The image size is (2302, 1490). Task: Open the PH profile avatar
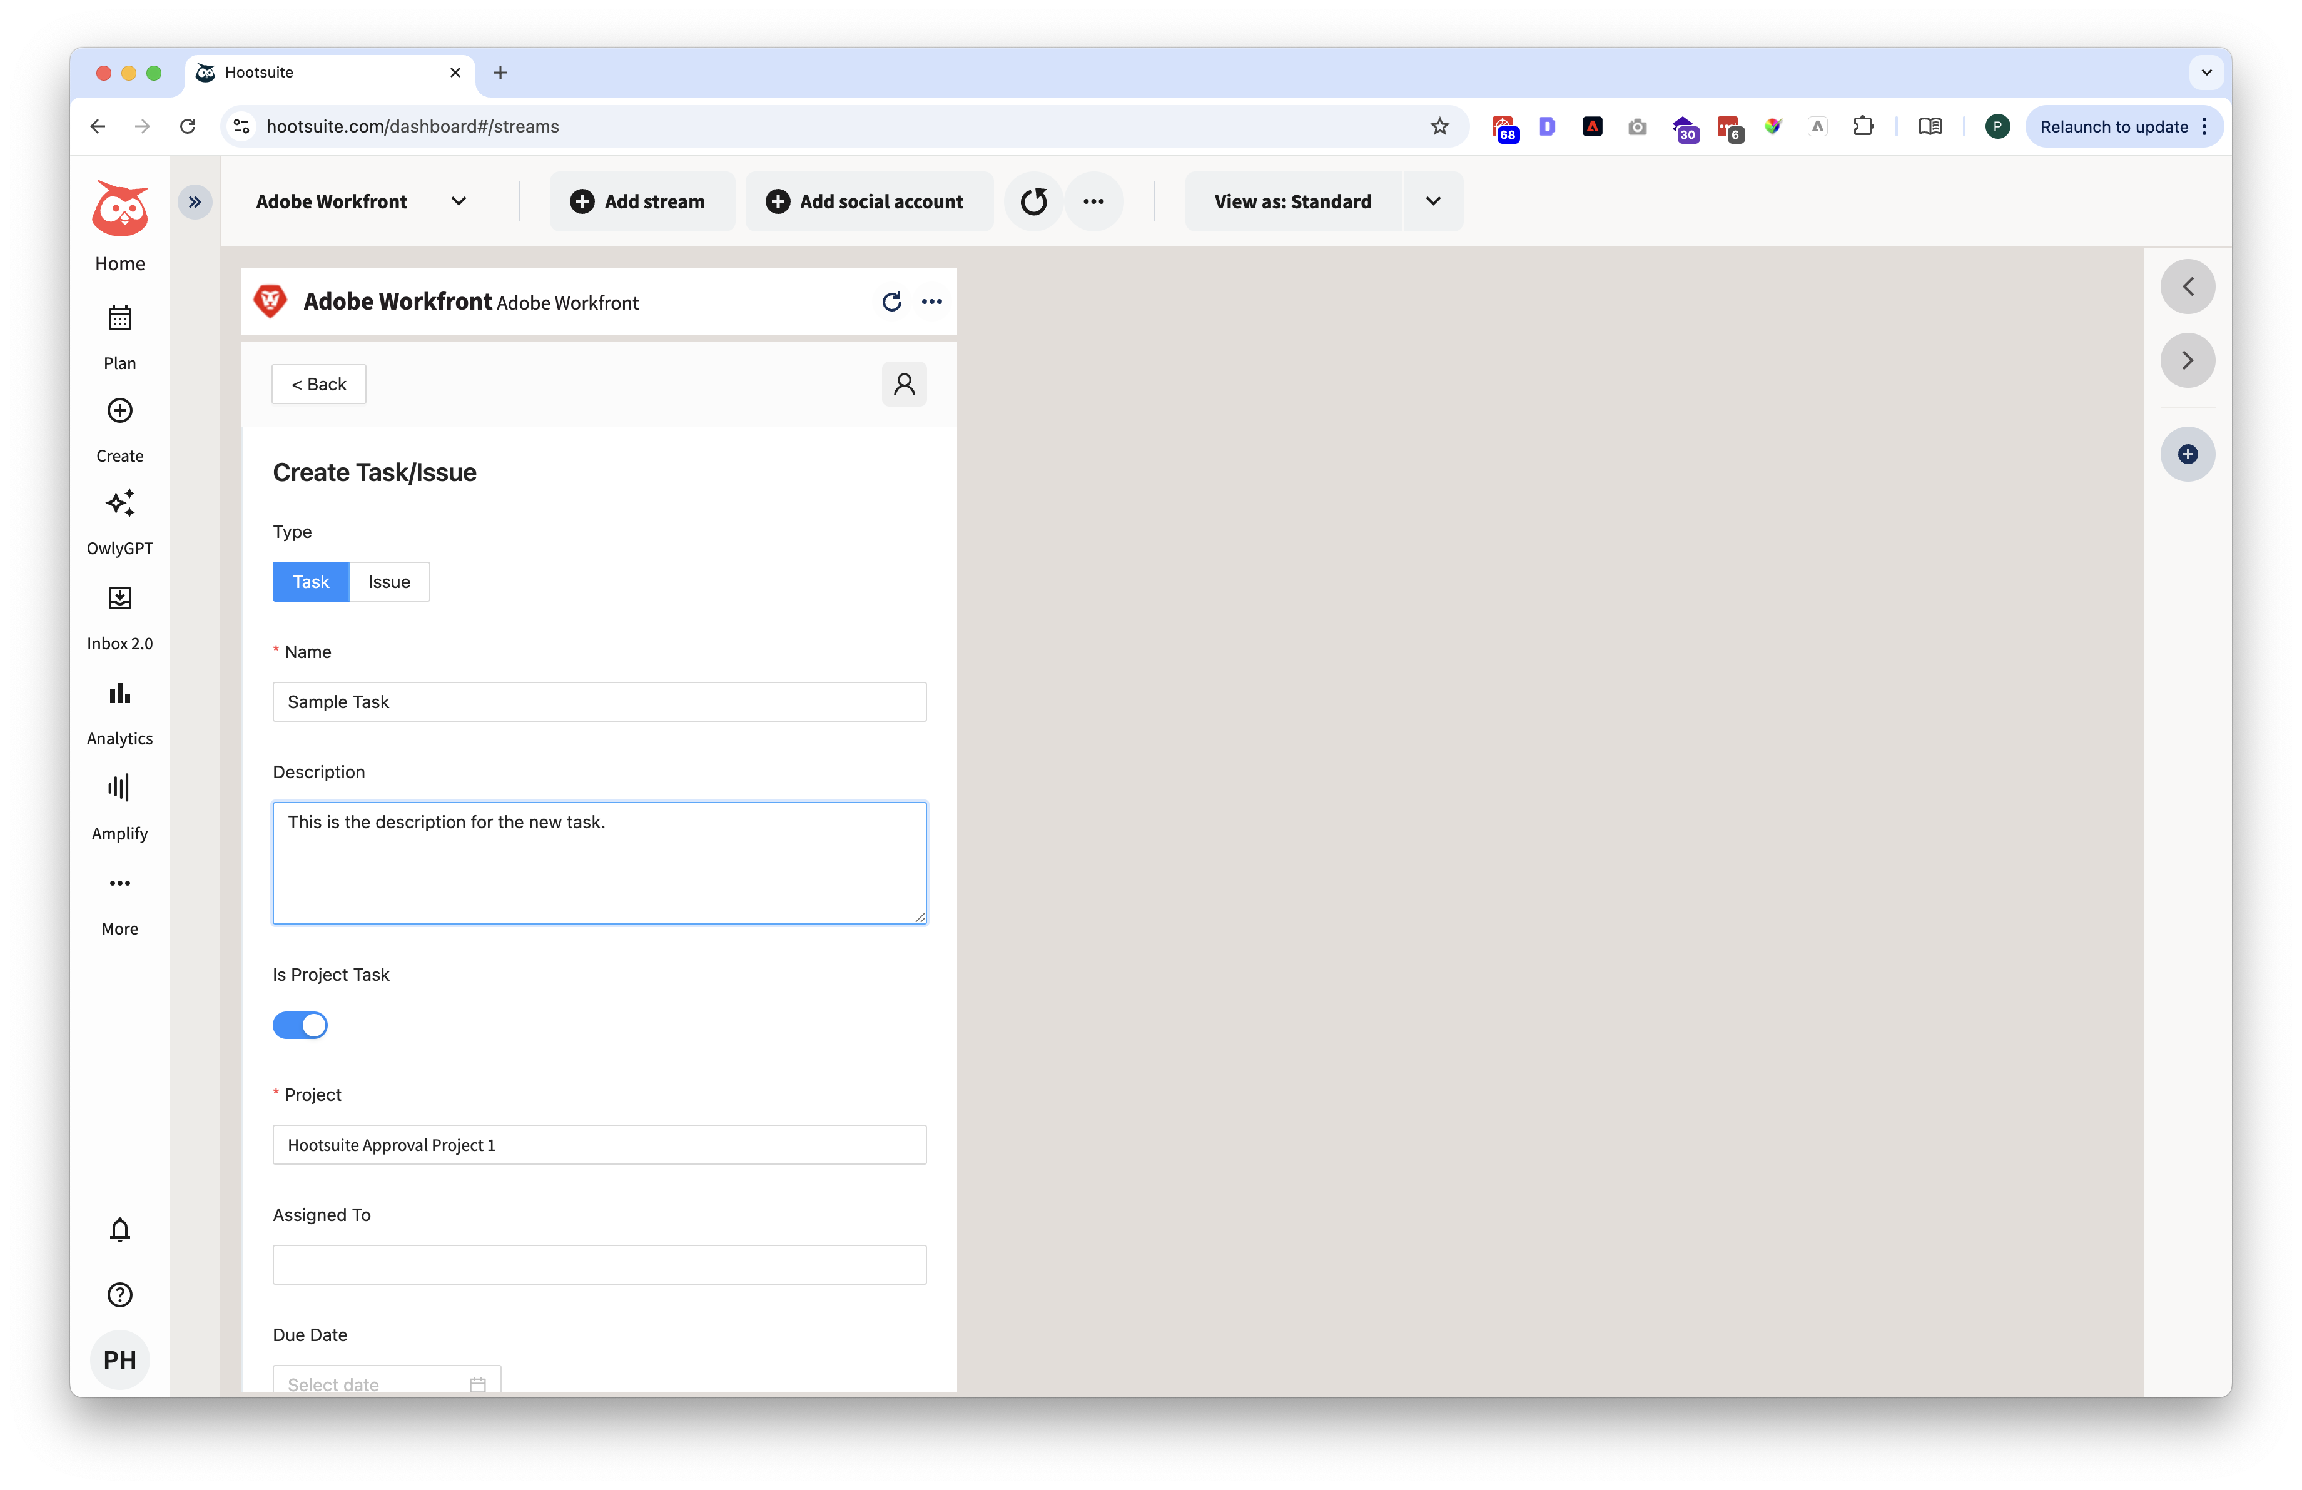[120, 1361]
